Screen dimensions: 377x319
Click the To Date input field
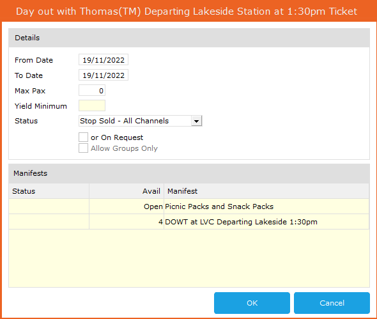click(x=104, y=75)
